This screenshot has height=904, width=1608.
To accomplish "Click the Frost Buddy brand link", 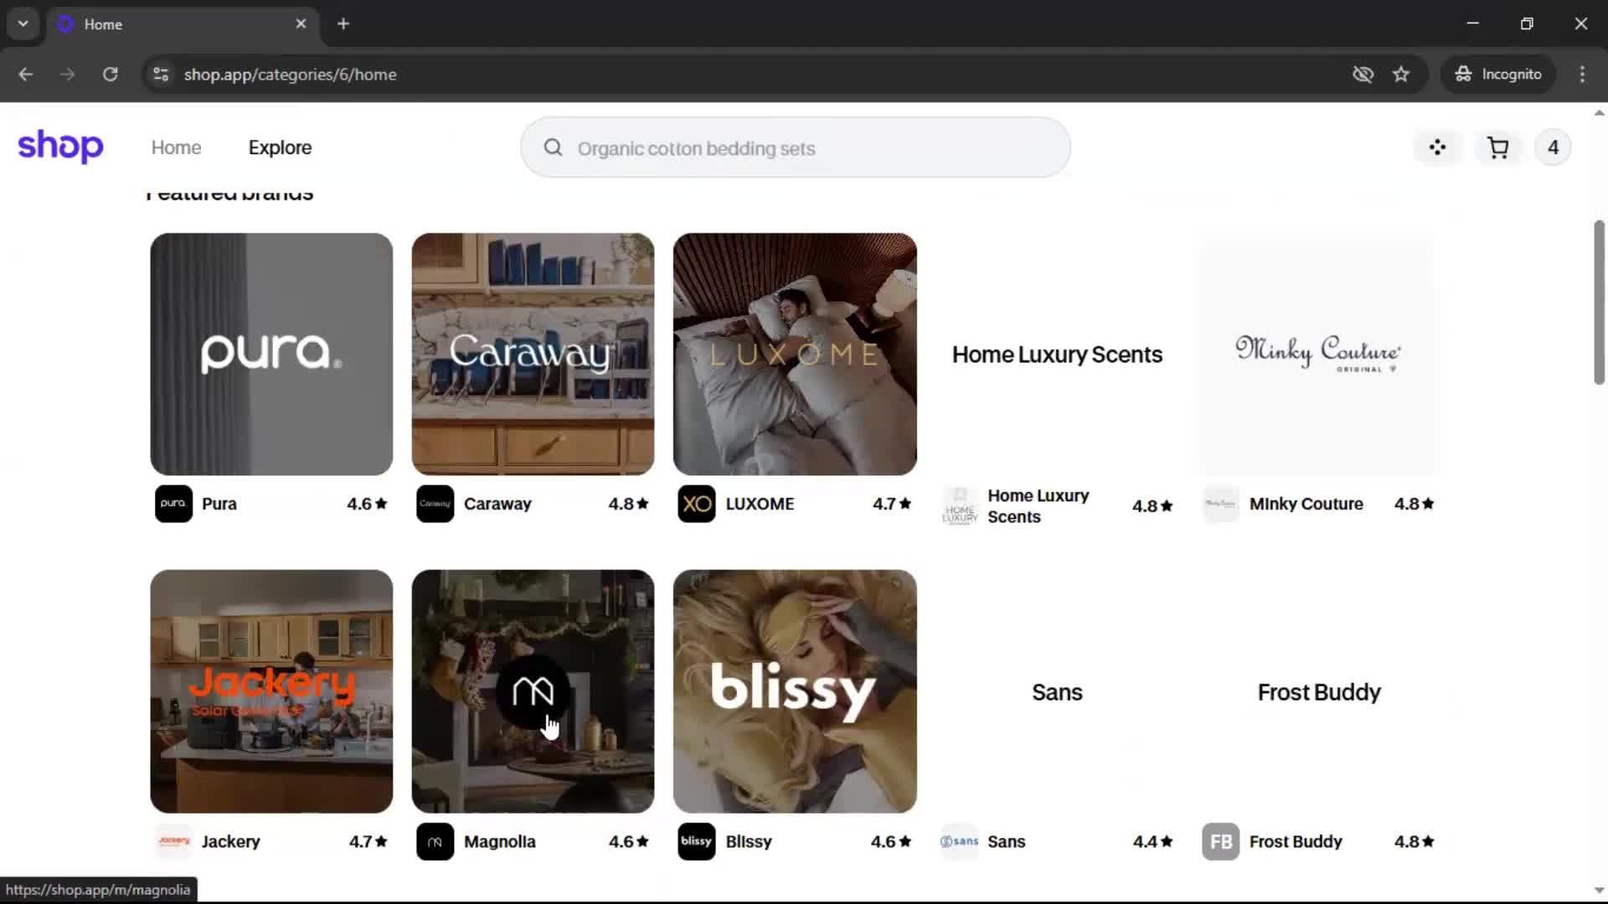I will point(1295,841).
